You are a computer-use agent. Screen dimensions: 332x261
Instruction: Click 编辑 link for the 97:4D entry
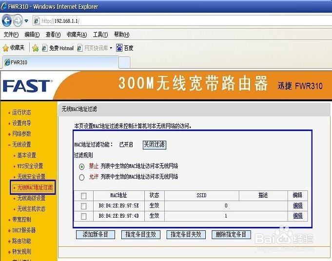pos(297,216)
